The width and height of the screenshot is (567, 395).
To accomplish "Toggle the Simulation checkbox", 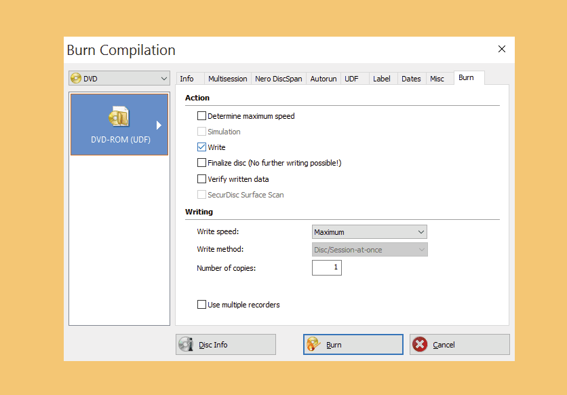I will pyautogui.click(x=201, y=131).
